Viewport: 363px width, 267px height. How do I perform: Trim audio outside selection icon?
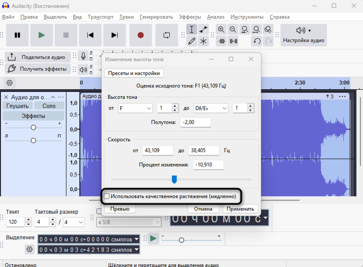221,41
